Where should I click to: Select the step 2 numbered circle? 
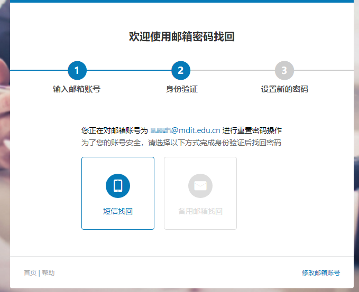click(181, 70)
